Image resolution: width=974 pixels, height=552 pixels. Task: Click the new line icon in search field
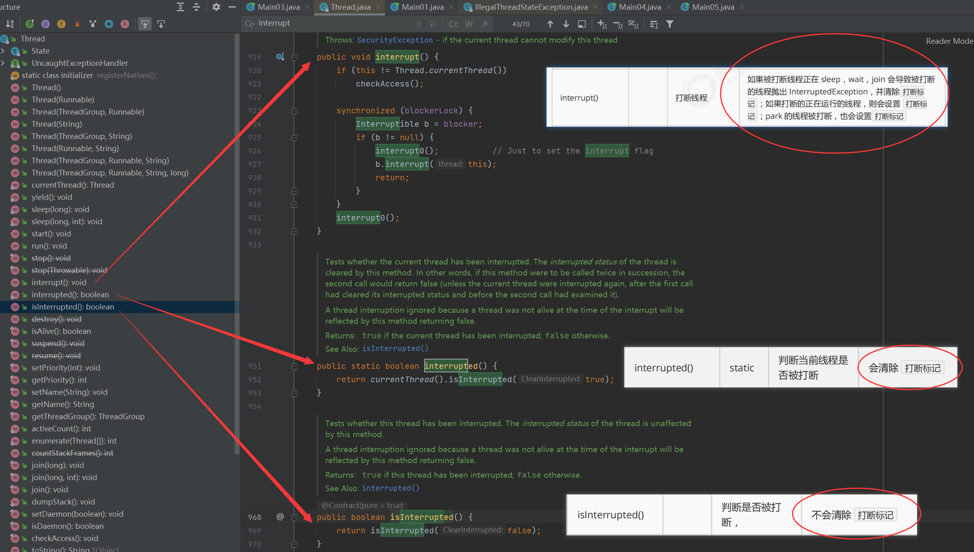433,24
